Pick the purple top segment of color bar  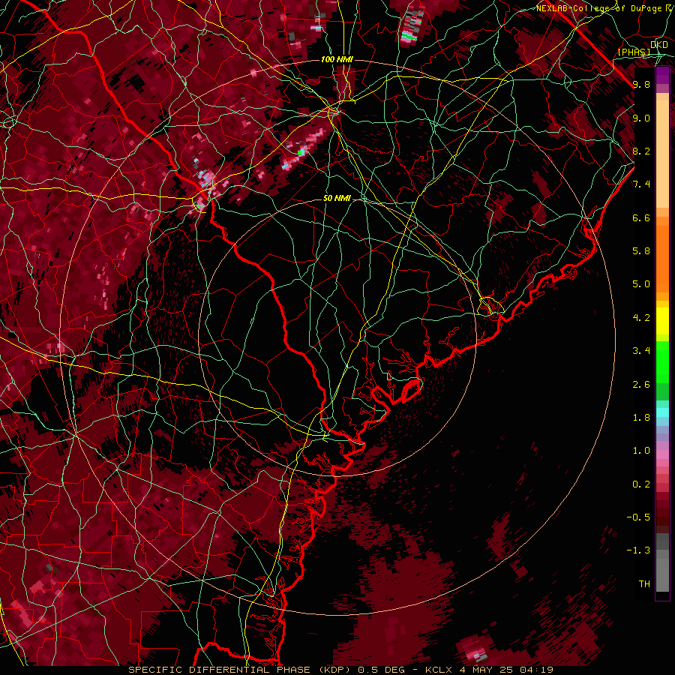[x=662, y=75]
